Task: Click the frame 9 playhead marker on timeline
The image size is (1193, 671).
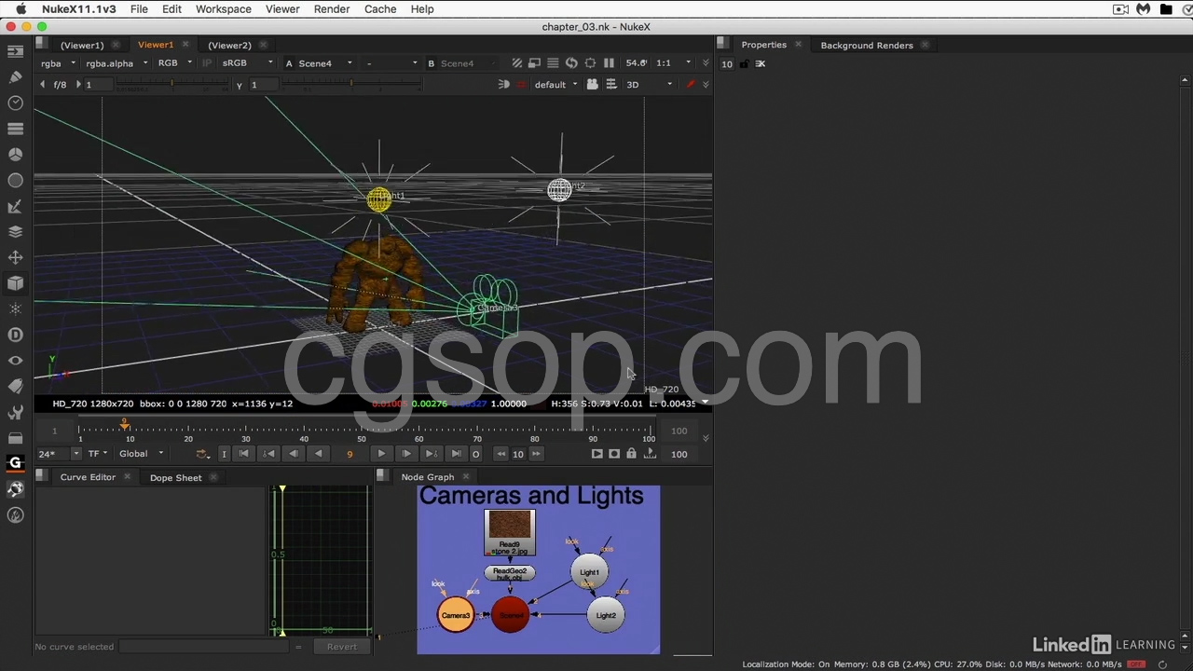Action: (124, 425)
